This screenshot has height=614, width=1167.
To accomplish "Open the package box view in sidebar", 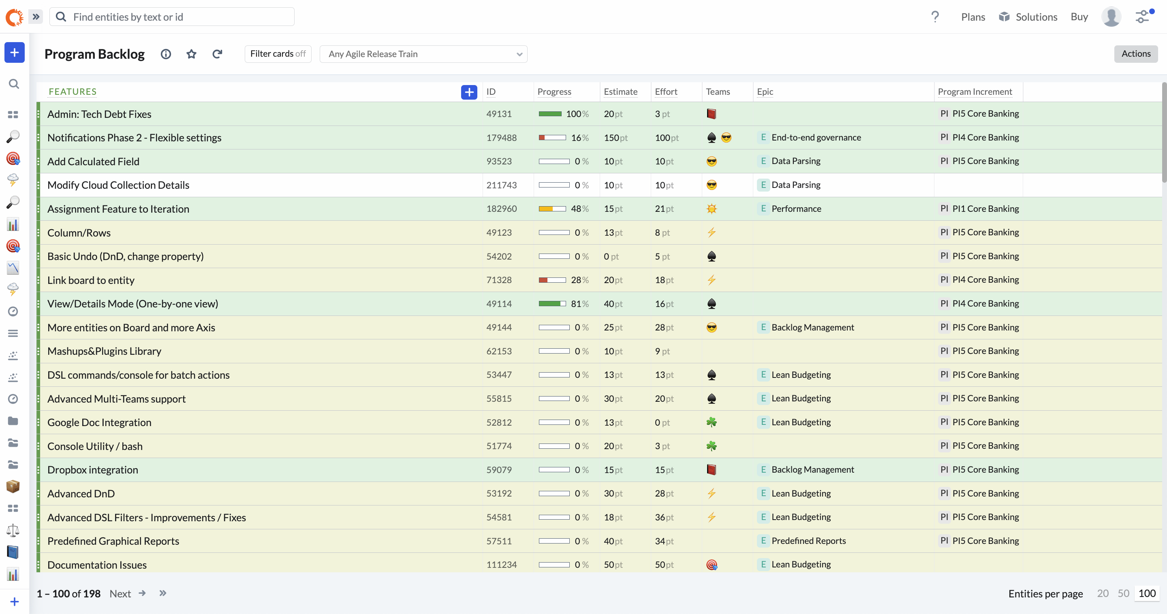I will pyautogui.click(x=13, y=486).
